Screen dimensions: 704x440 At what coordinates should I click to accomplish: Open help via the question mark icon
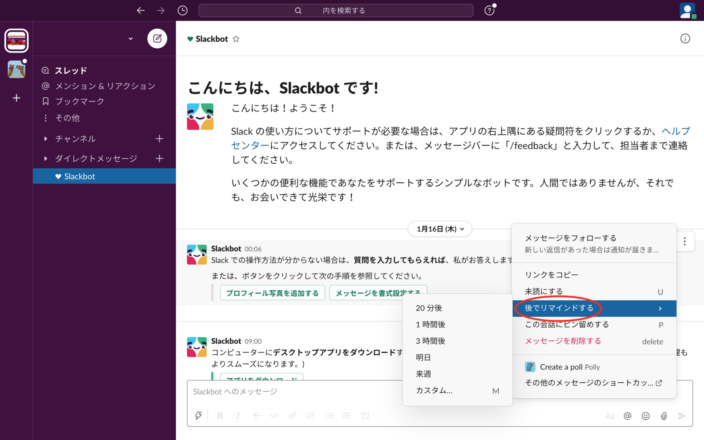tap(489, 11)
